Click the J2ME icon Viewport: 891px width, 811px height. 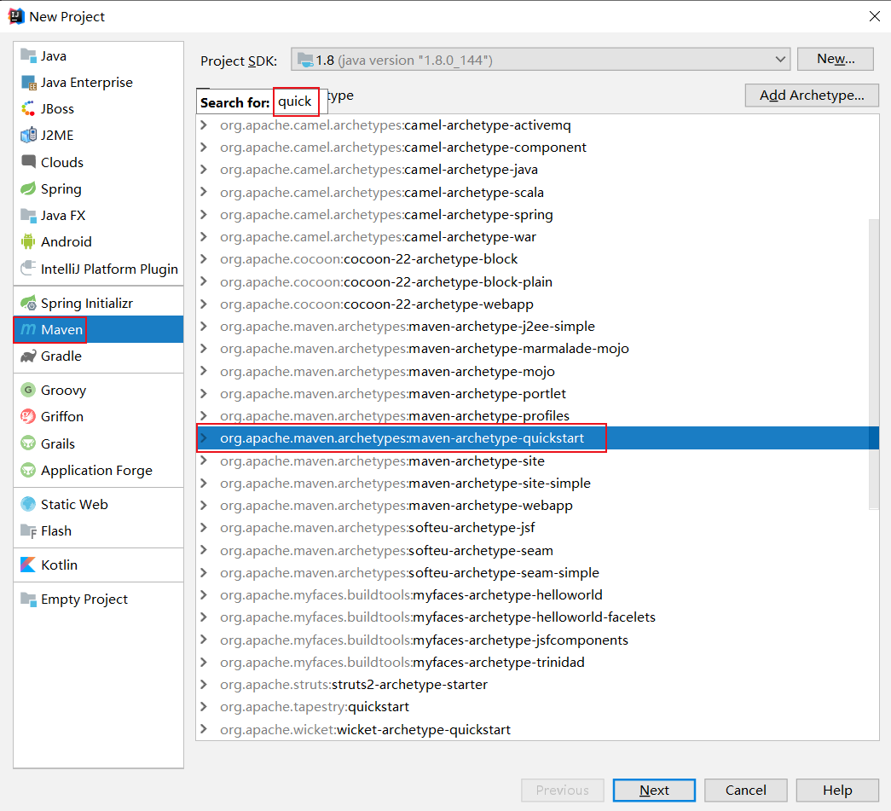pos(28,136)
